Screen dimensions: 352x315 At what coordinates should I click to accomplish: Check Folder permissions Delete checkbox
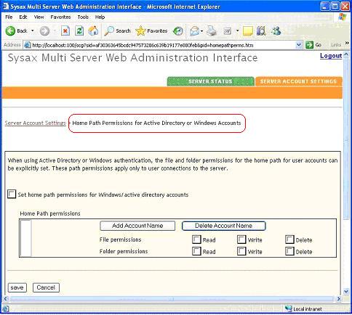[289, 251]
